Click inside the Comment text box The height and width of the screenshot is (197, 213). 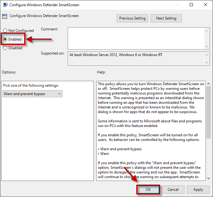[x=136, y=38]
